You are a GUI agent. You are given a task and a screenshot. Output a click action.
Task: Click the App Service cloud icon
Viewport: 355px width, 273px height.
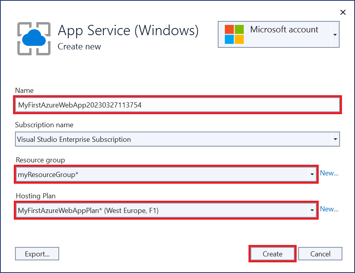(34, 38)
